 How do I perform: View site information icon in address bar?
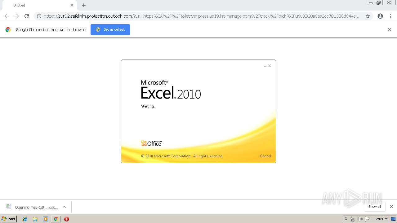click(39, 16)
